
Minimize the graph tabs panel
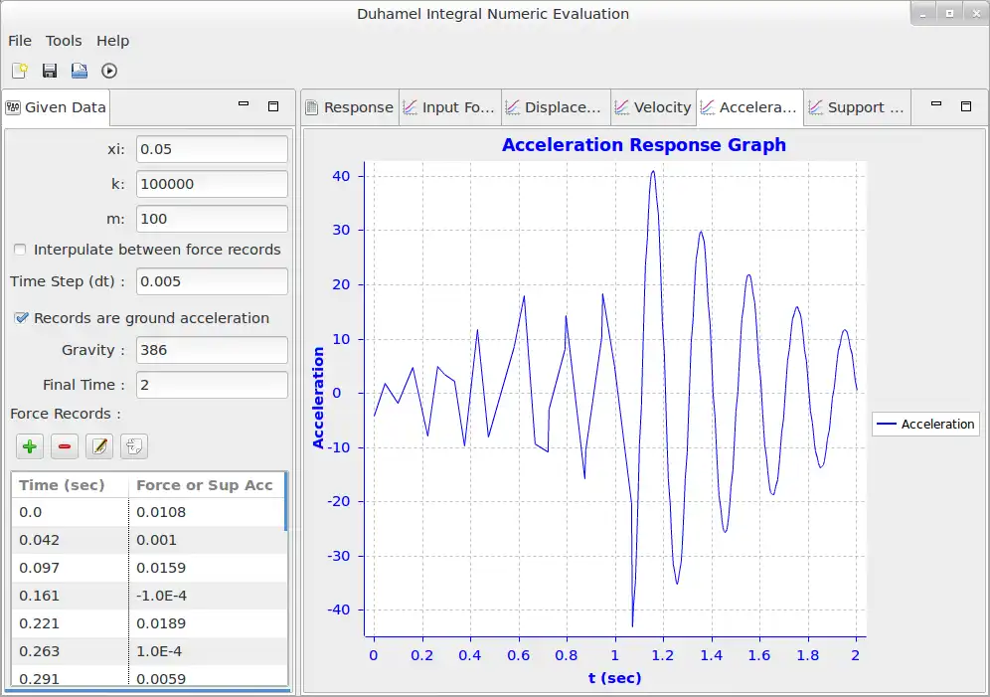[935, 105]
